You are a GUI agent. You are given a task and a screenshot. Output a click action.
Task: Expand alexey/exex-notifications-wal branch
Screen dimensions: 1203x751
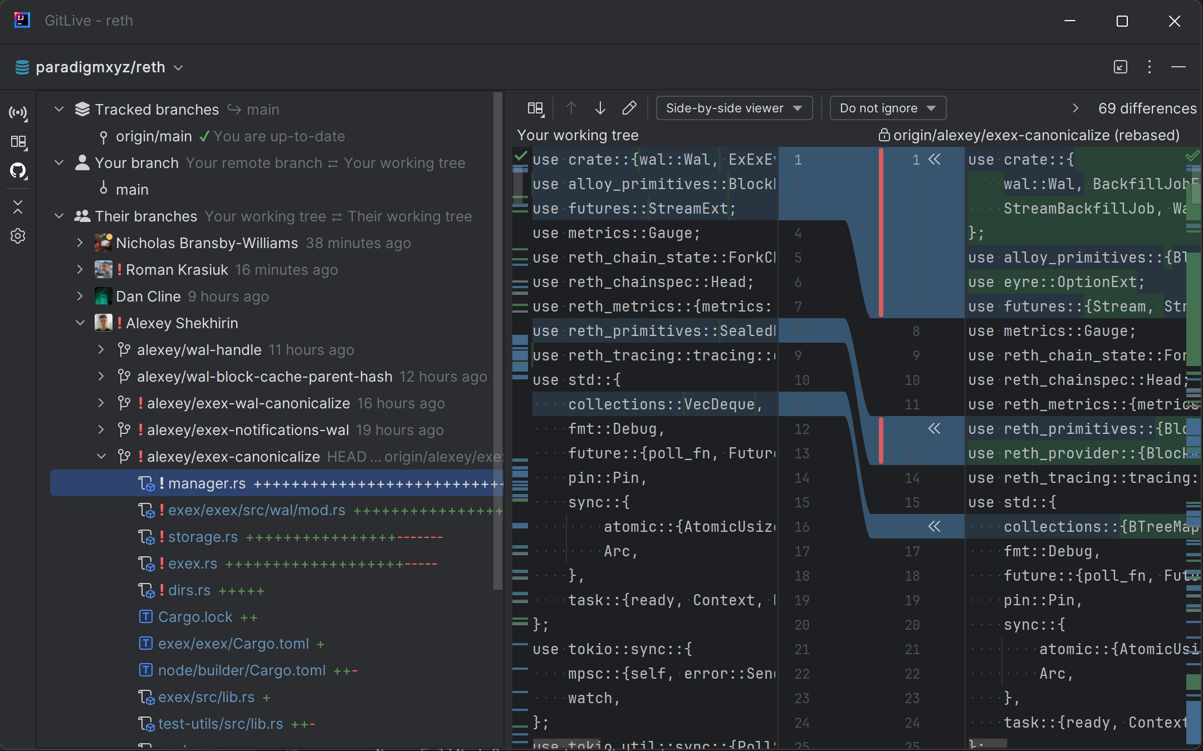tap(101, 430)
